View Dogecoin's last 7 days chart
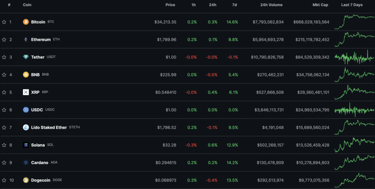 pyautogui.click(x=354, y=180)
